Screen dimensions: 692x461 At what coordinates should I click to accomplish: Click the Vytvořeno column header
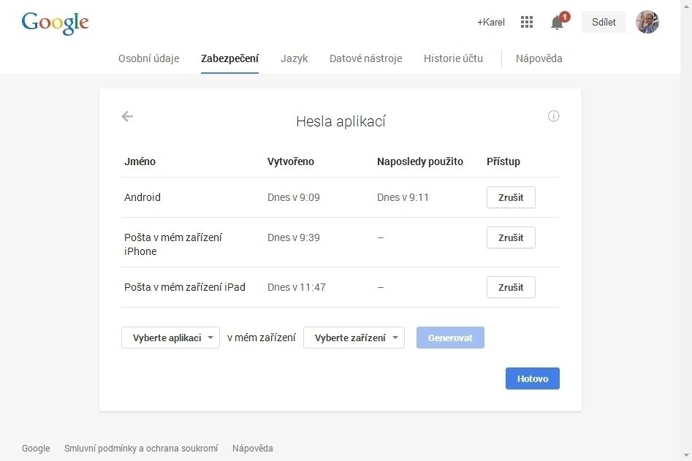(x=290, y=161)
